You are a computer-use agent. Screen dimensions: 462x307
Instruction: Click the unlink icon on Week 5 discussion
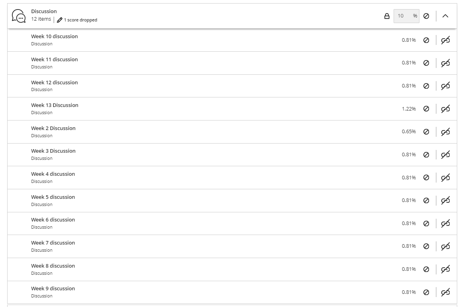[x=445, y=200]
